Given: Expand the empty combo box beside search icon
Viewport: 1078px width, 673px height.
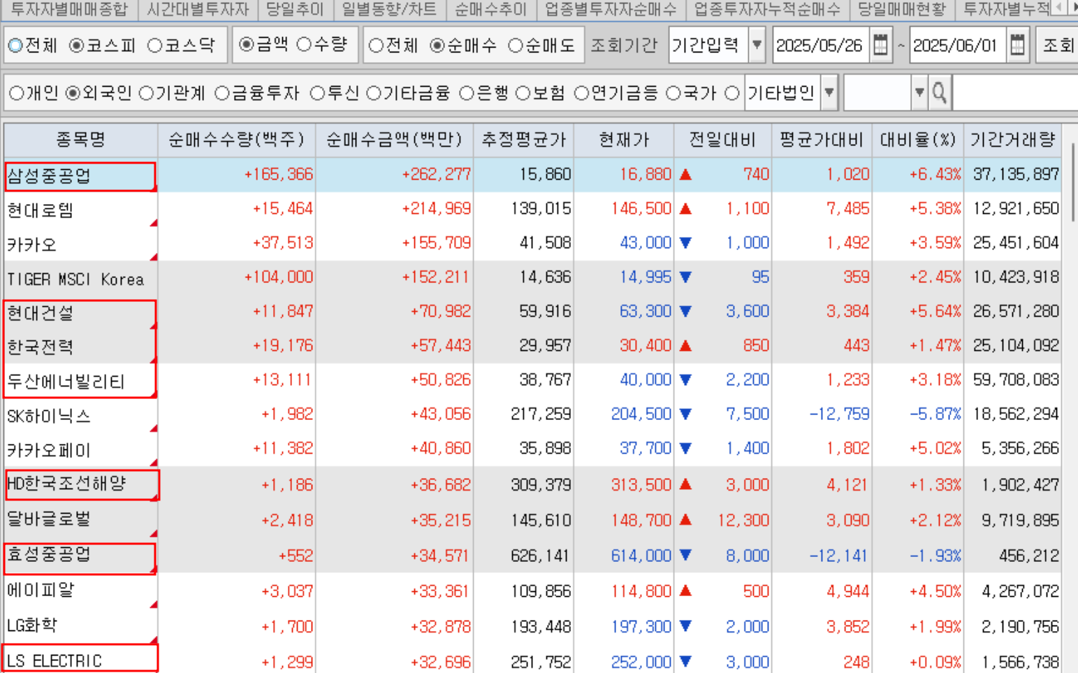Looking at the screenshot, I should point(919,93).
